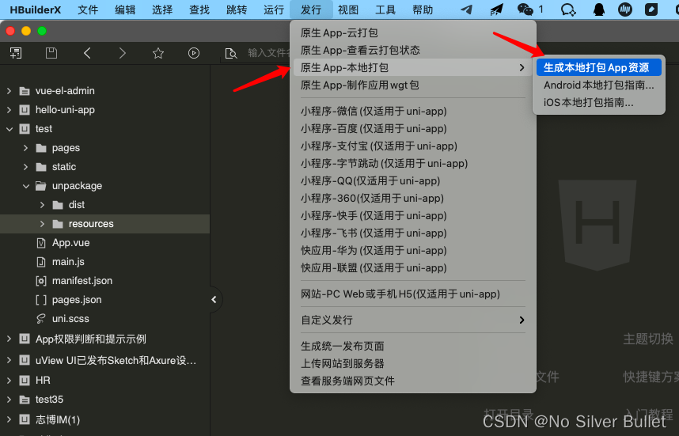Click the Run play toolbar icon
This screenshot has width=679, height=436.
194,53
